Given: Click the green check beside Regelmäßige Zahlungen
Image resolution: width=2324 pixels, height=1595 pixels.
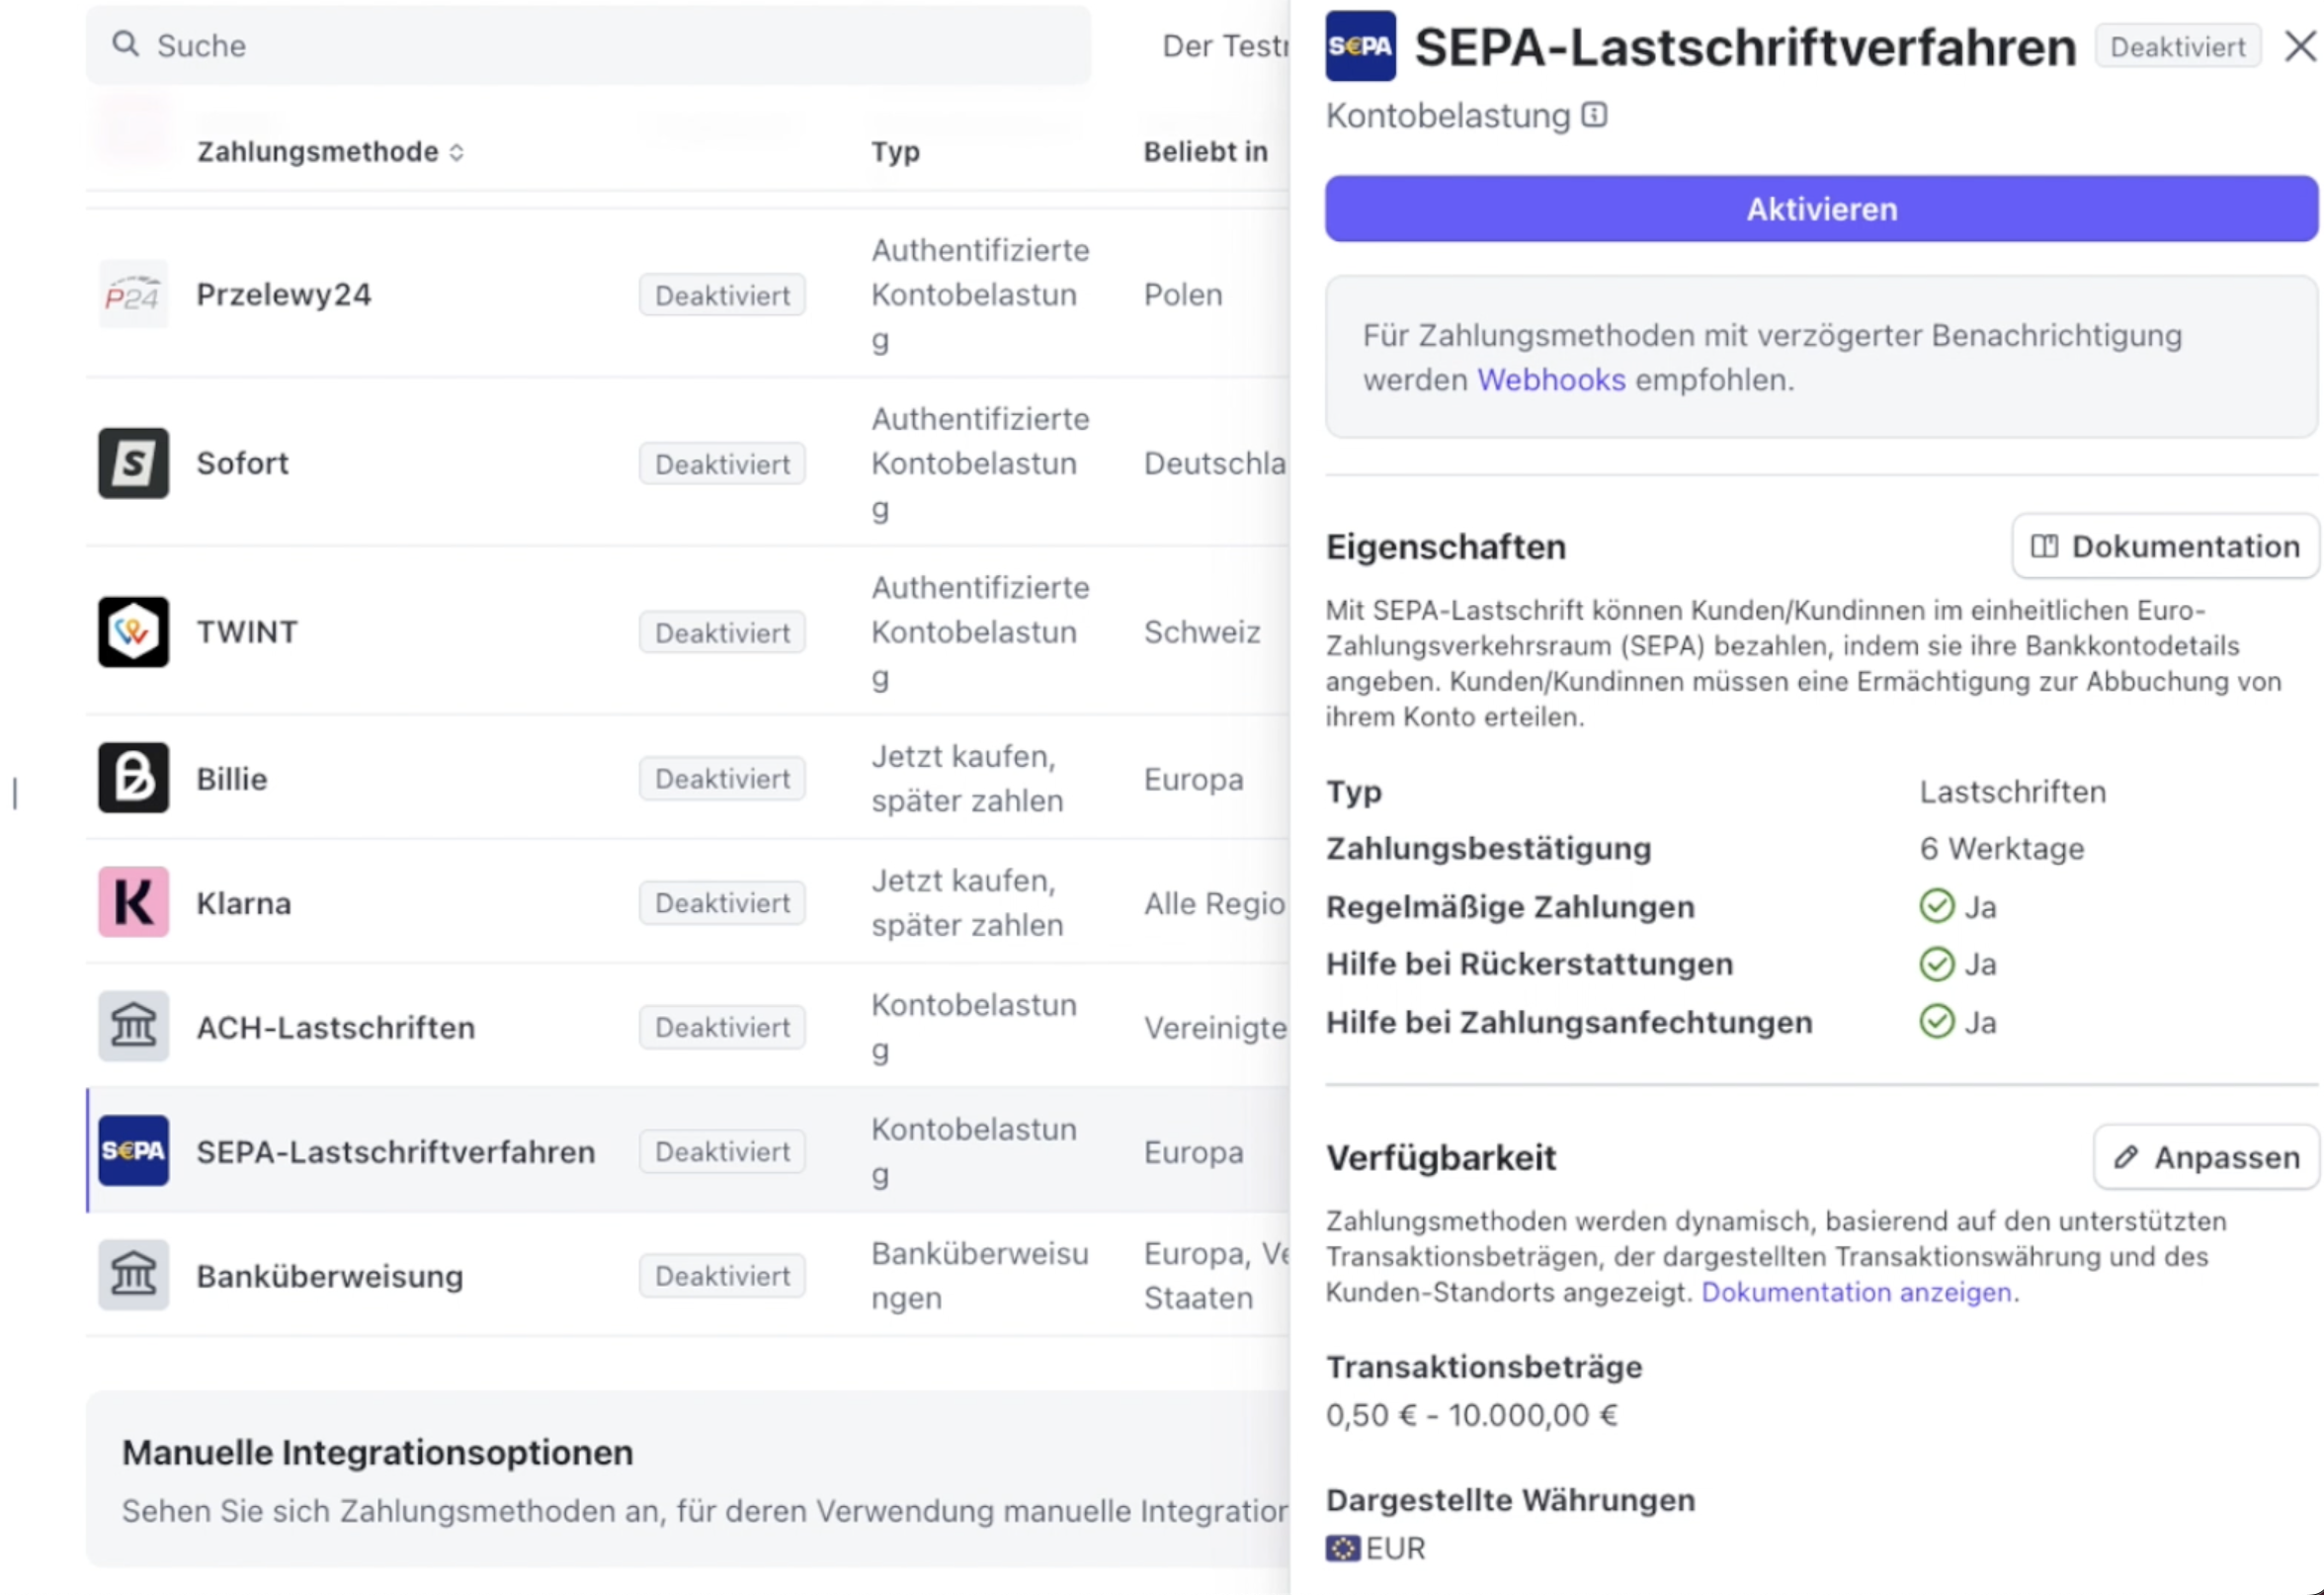Looking at the screenshot, I should point(1936,906).
